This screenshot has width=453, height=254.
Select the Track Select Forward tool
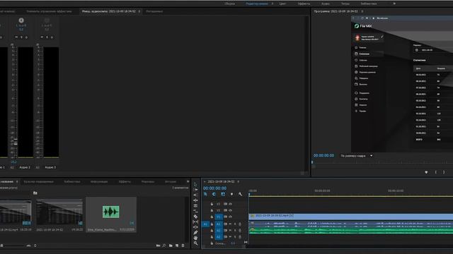point(195,190)
